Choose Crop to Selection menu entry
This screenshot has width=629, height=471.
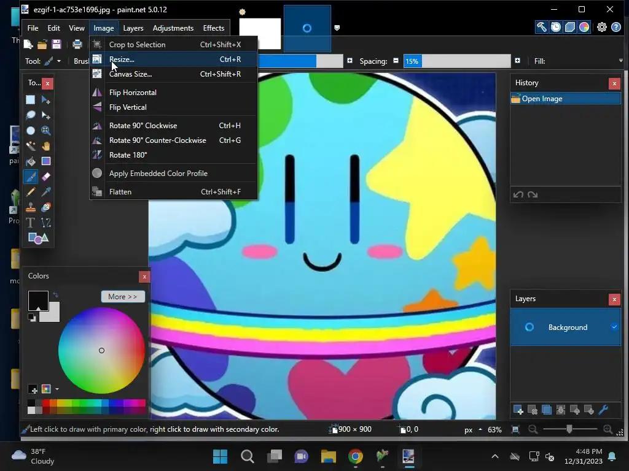click(173, 44)
